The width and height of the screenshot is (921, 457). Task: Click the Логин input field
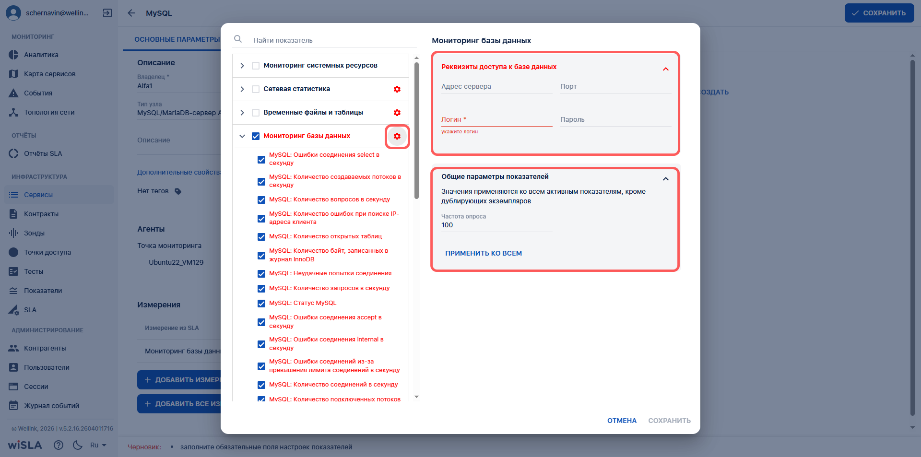(497, 120)
